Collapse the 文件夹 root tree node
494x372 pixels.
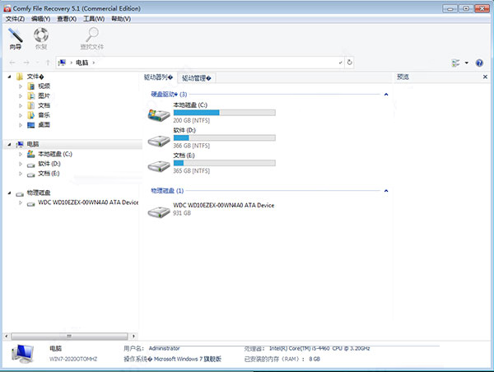(x=10, y=77)
